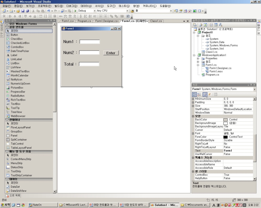Select the DateTimePicker control in toolbox
This screenshot has height=208, width=261.
pos(20,51)
